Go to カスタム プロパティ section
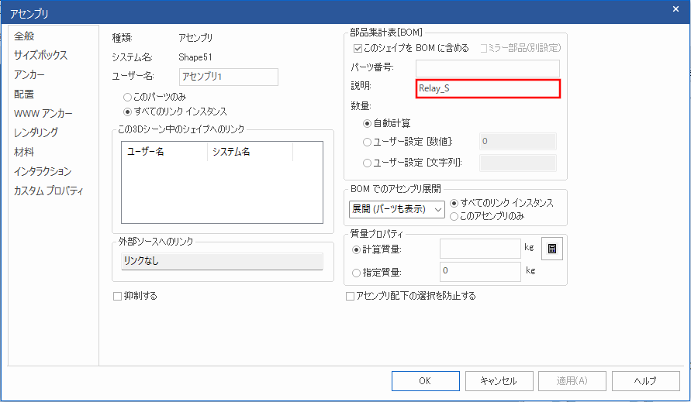 point(49,191)
